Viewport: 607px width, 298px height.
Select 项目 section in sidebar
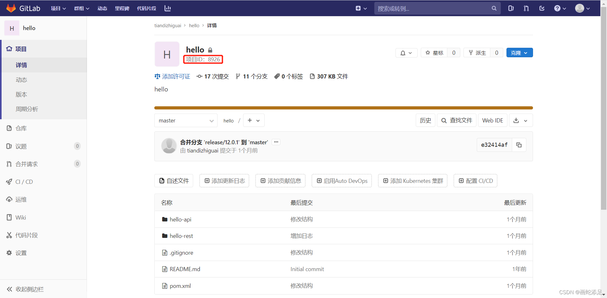(x=43, y=49)
